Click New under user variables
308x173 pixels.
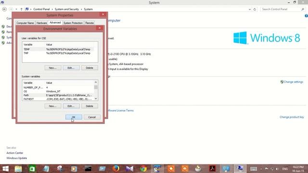coord(53,68)
